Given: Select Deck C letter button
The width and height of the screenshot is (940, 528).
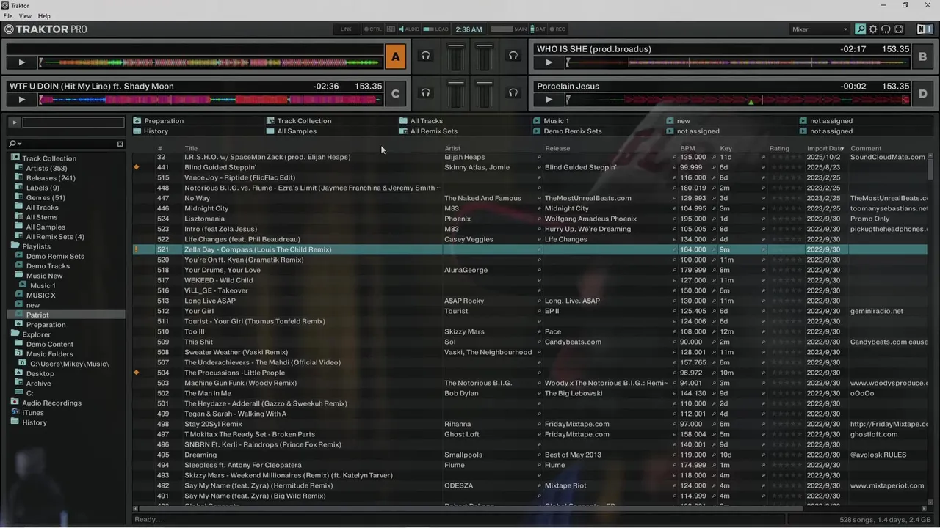Looking at the screenshot, I should [396, 93].
